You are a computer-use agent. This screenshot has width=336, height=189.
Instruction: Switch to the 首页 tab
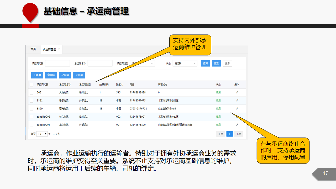33,49
